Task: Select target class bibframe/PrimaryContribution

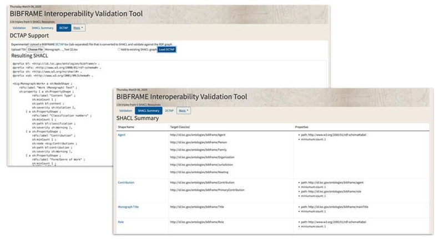Action: coord(207,190)
